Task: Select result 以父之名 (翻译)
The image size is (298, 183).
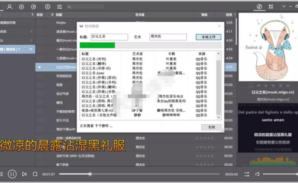Action: point(94,64)
